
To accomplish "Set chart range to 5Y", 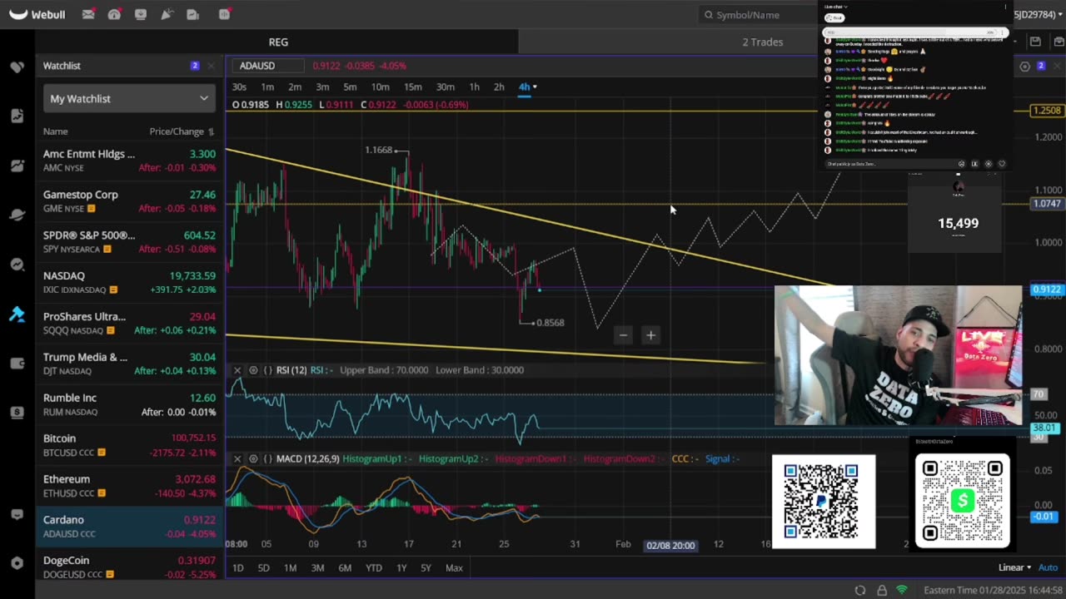I will click(x=426, y=567).
